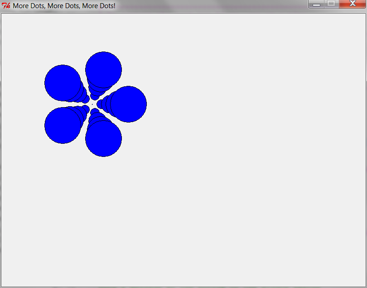The height and width of the screenshot is (288, 367).
Task: Click the "More Dots, More Dots" title text
Action: click(x=64, y=6)
